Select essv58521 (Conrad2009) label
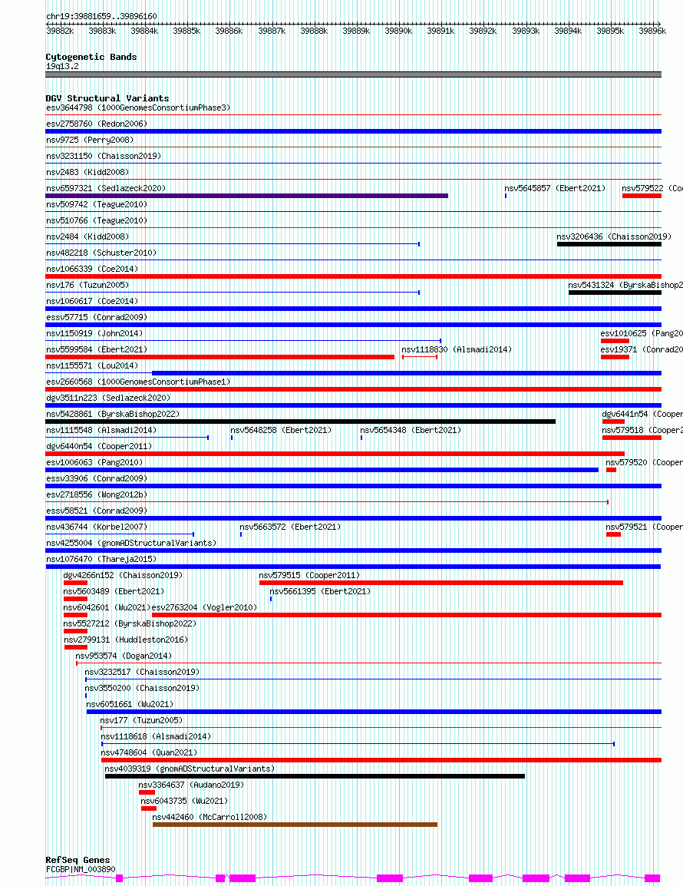This screenshot has height=886, width=683. (x=97, y=511)
